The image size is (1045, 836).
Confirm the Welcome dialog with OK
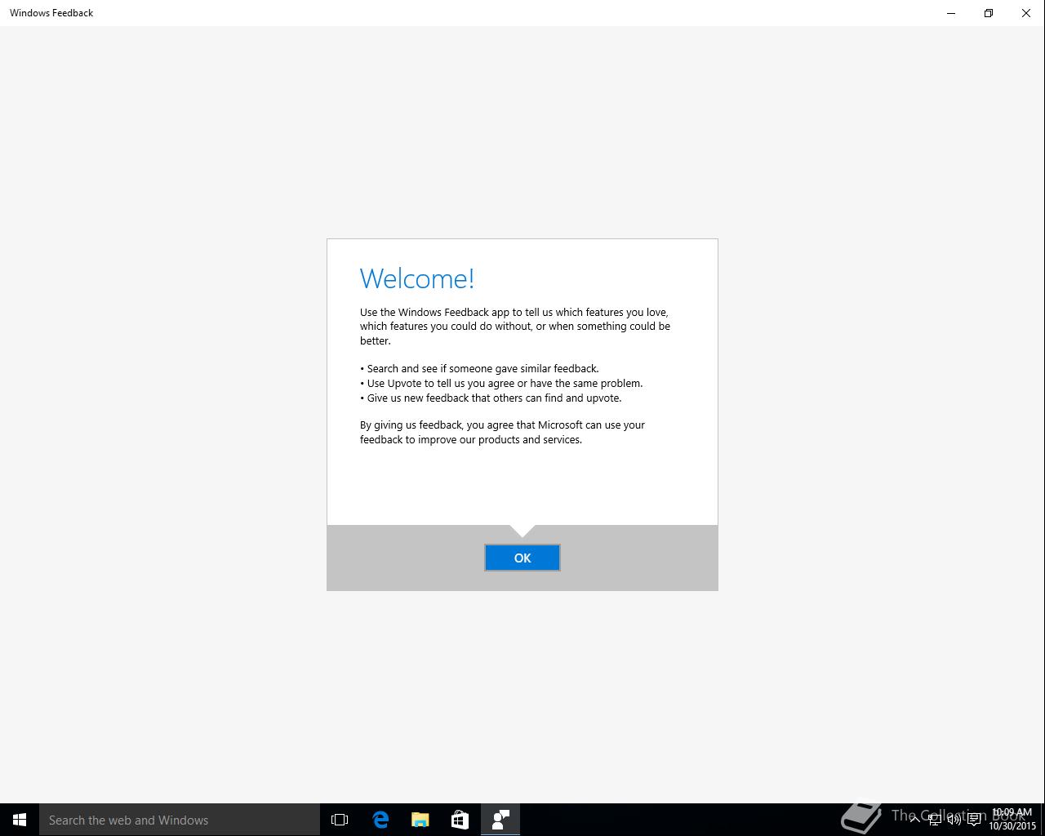(x=522, y=558)
